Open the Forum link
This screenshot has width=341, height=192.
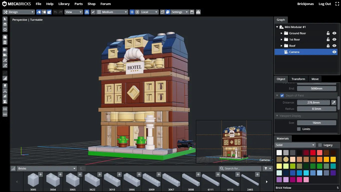click(106, 4)
